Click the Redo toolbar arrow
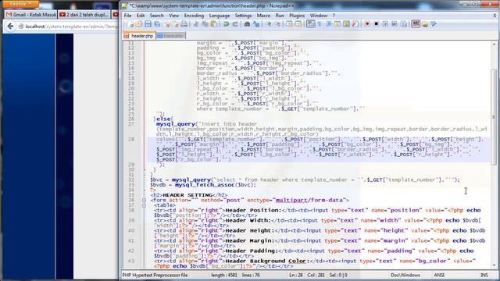Image resolution: width=500 pixels, height=281 pixels. (x=235, y=24)
